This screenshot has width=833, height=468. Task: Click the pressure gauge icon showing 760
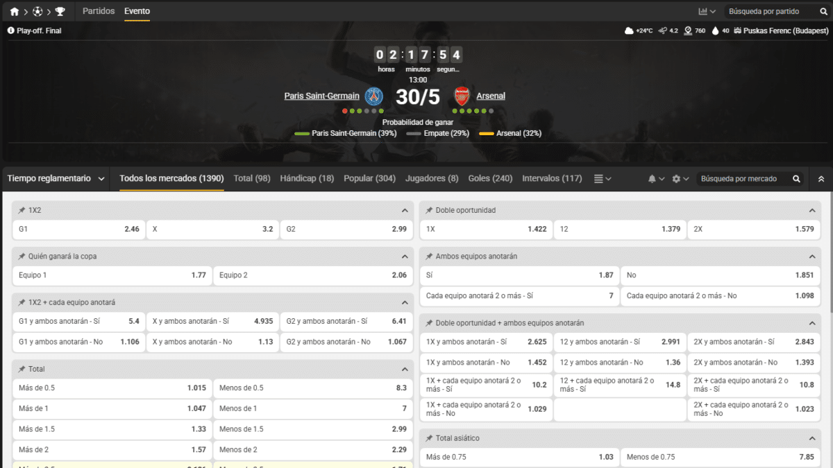pos(688,31)
